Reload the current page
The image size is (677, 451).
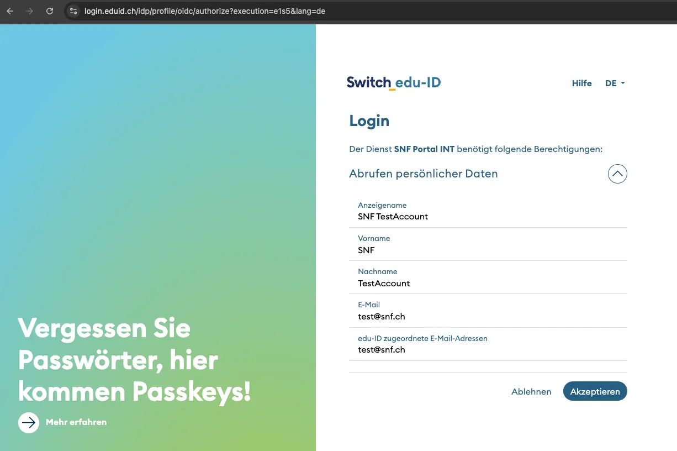(x=49, y=11)
